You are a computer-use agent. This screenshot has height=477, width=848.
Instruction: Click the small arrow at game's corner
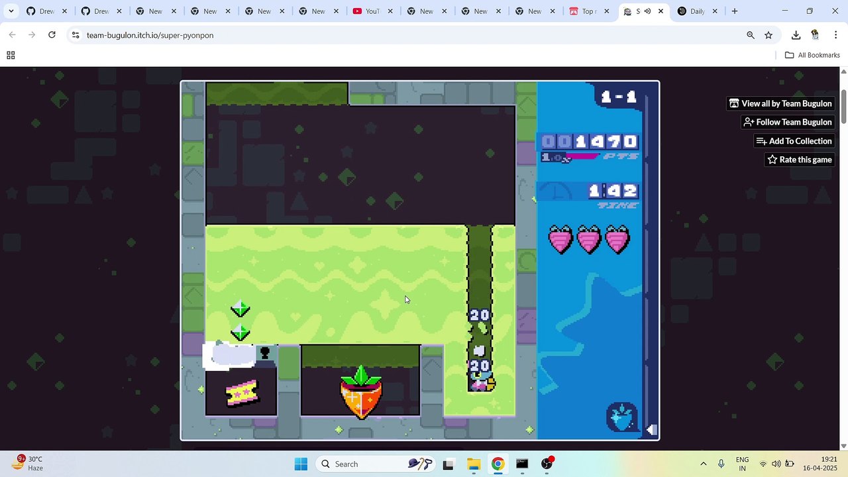click(651, 430)
